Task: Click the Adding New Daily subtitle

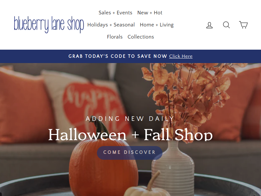Action: pyautogui.click(x=130, y=119)
